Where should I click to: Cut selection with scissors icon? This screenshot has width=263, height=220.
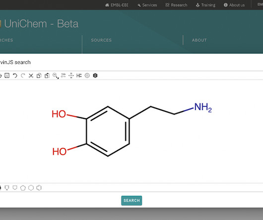tap(31, 76)
